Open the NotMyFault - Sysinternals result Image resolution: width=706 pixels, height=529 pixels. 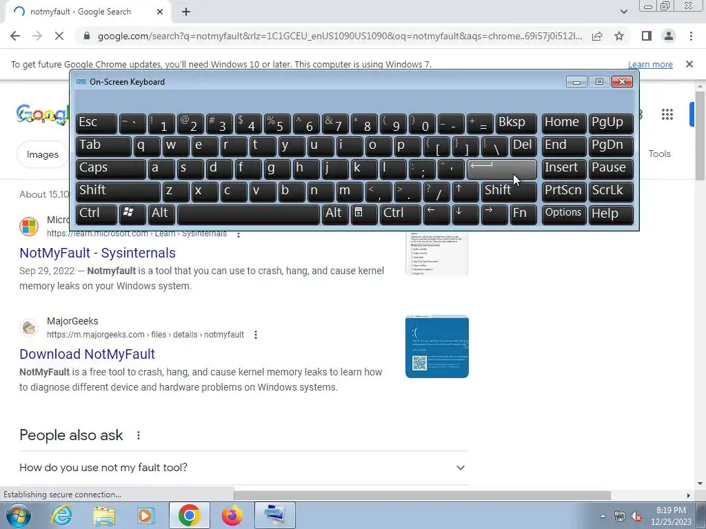point(97,253)
